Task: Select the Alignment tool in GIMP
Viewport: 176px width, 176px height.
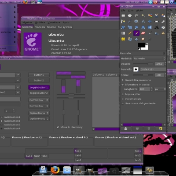Action: pyautogui.click(x=157, y=22)
